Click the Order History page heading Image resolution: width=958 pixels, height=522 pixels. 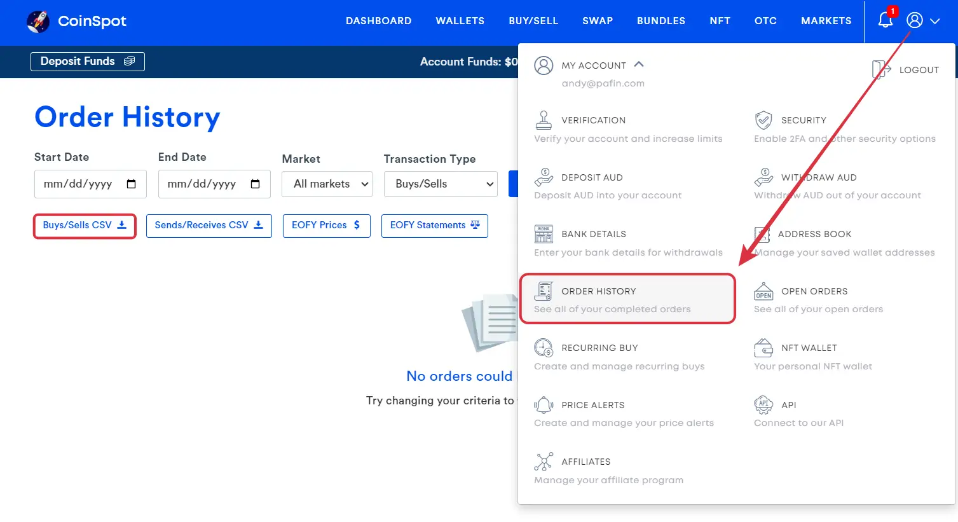point(127,118)
